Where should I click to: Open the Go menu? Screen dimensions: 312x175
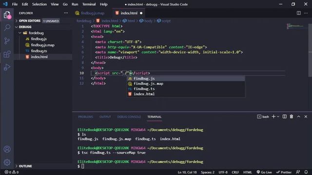(x=65, y=4)
